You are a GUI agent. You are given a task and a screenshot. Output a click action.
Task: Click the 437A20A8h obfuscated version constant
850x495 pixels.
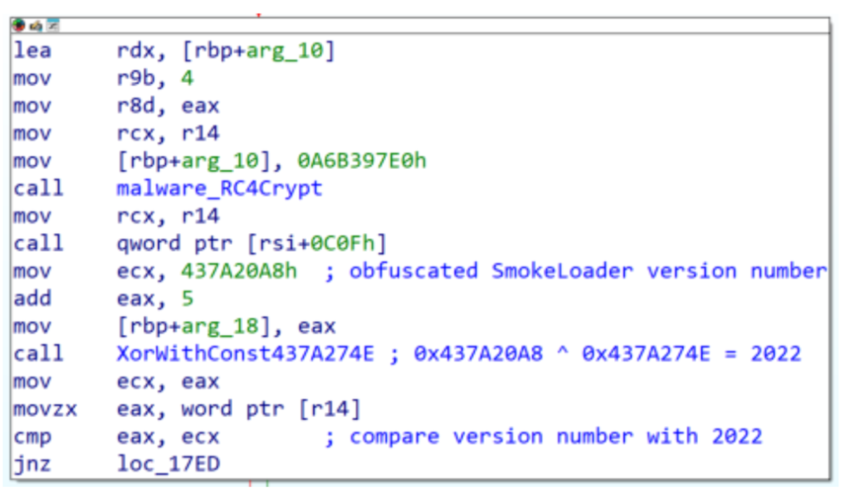click(240, 271)
